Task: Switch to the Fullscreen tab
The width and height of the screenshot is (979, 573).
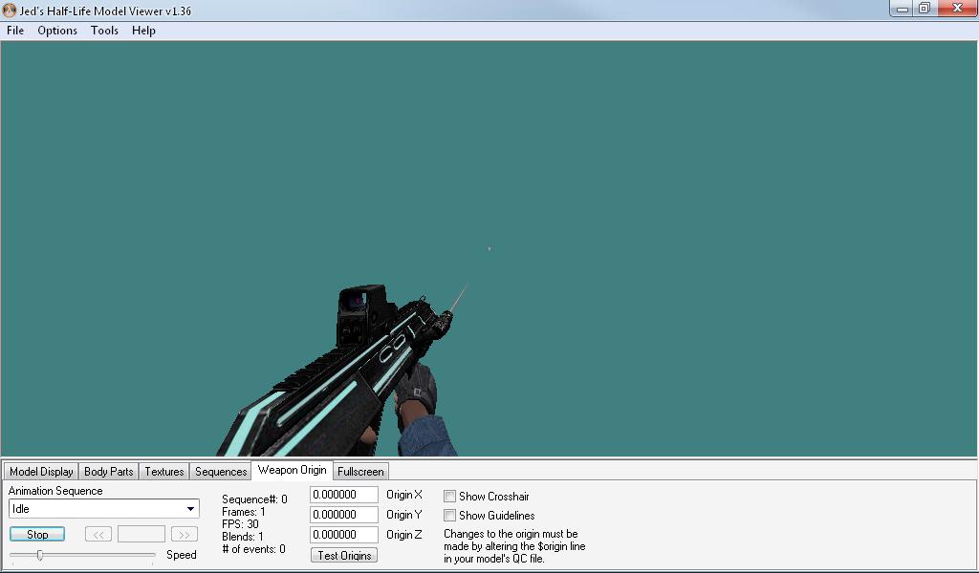Action: 360,472
